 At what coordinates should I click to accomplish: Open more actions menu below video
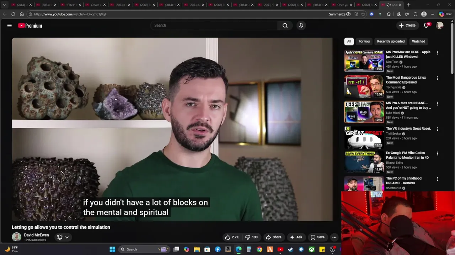click(x=334, y=237)
